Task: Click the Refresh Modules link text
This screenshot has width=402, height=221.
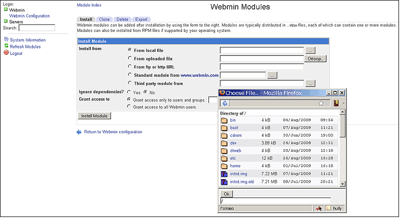Action: (x=25, y=47)
